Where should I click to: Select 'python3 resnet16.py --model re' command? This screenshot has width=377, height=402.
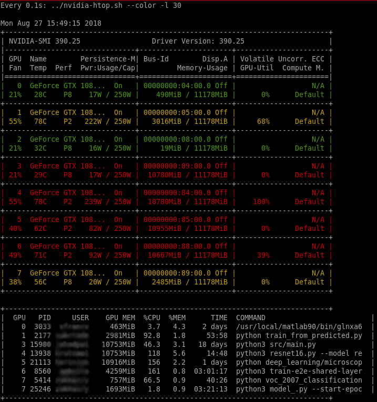[299, 354]
